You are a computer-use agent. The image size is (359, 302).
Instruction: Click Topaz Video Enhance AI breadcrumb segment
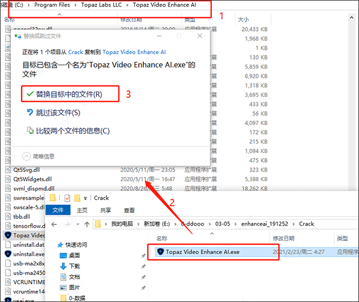tap(165, 5)
